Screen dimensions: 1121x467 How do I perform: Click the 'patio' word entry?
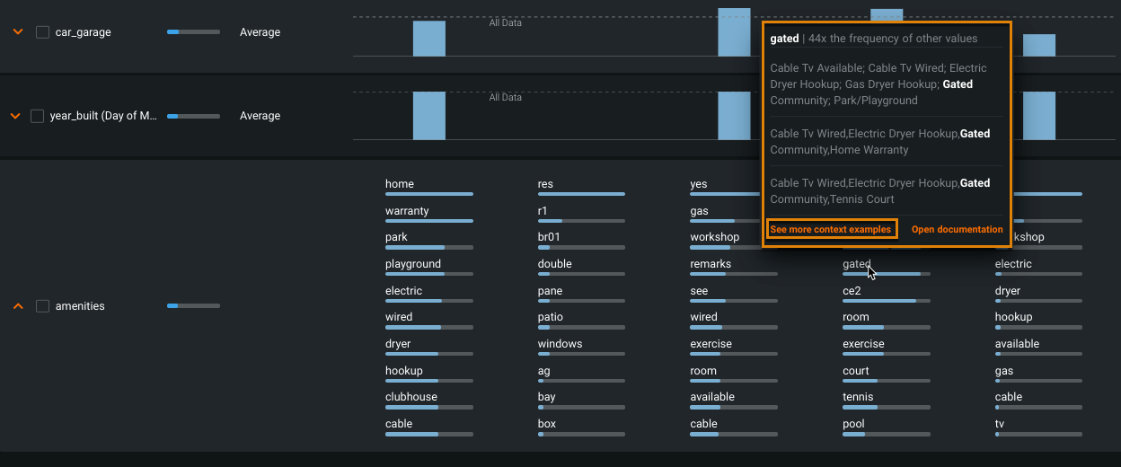pos(550,317)
